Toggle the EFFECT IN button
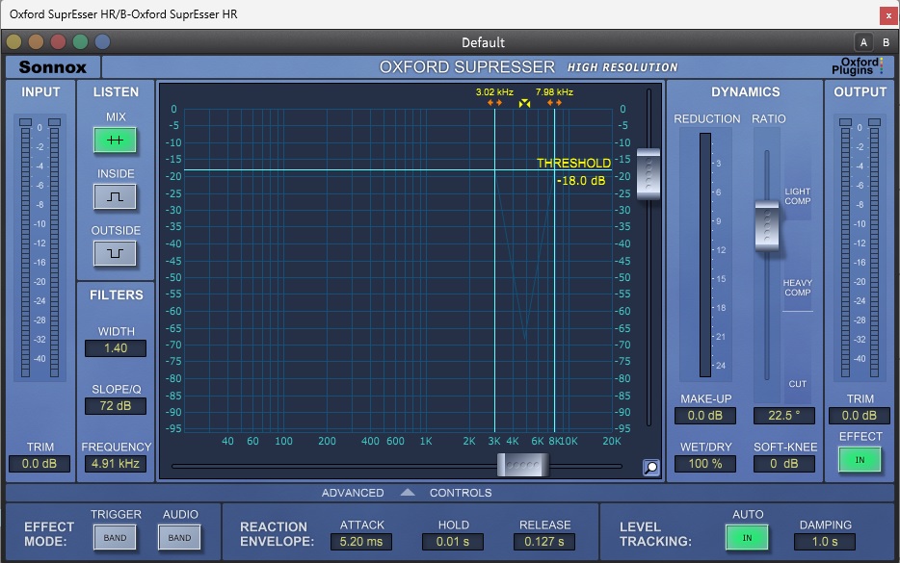The width and height of the screenshot is (900, 563). pyautogui.click(x=860, y=460)
